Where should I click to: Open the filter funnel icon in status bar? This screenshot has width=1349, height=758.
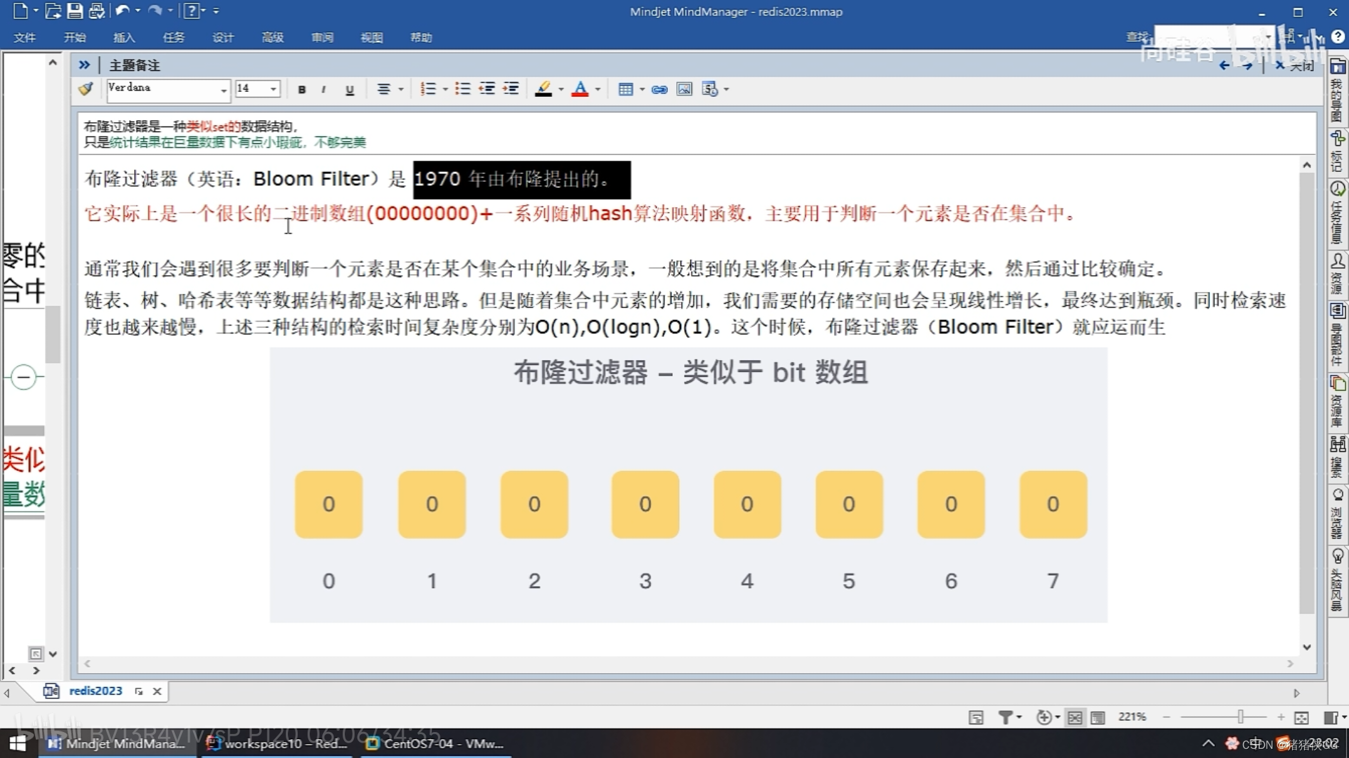coord(1006,717)
